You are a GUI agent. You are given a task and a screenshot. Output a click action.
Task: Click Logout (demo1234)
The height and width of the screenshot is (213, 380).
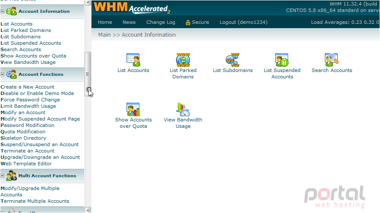click(x=244, y=22)
